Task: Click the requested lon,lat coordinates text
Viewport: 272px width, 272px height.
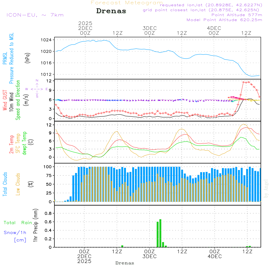Action: point(211,5)
